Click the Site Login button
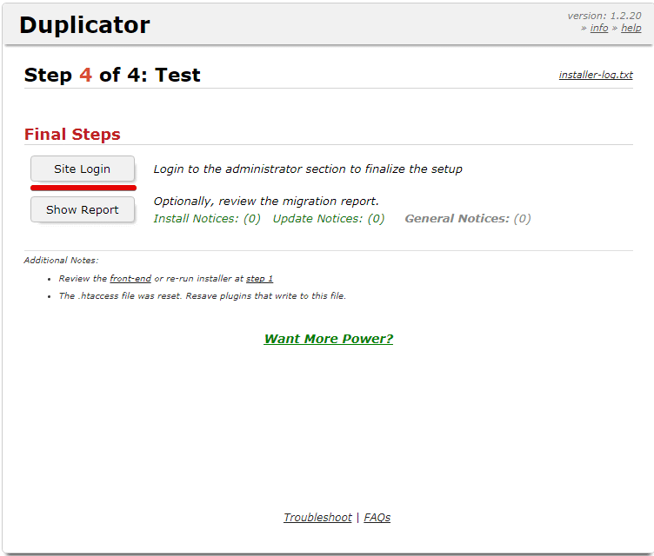Image resolution: width=654 pixels, height=556 pixels. pyautogui.click(x=83, y=169)
